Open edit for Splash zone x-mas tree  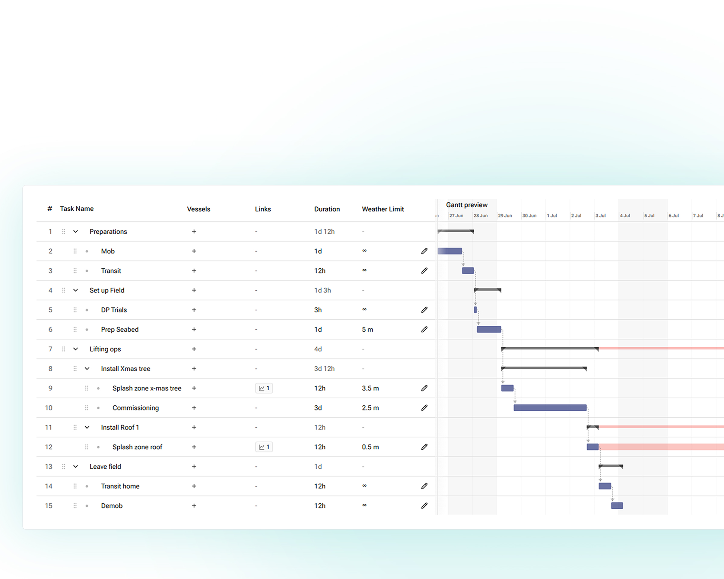click(x=424, y=388)
